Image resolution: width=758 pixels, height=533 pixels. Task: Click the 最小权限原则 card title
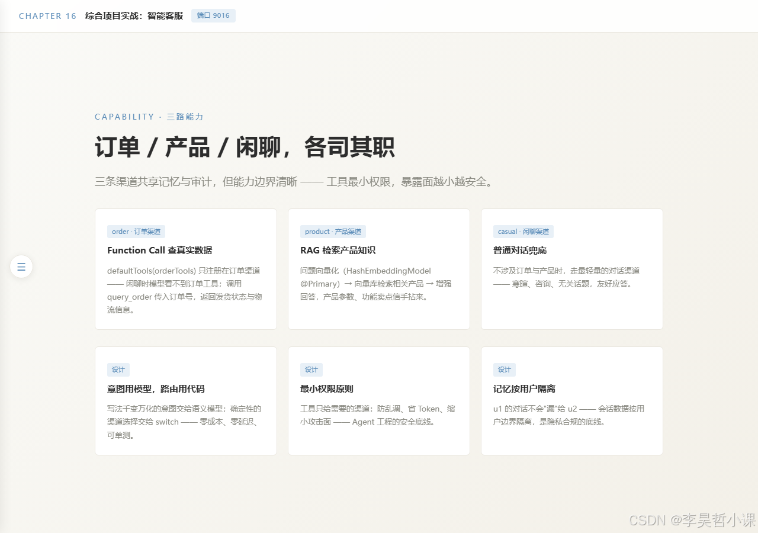[x=327, y=389]
